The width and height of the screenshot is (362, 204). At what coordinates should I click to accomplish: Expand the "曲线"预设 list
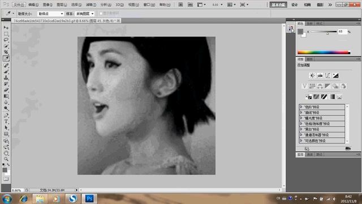pyautogui.click(x=301, y=112)
